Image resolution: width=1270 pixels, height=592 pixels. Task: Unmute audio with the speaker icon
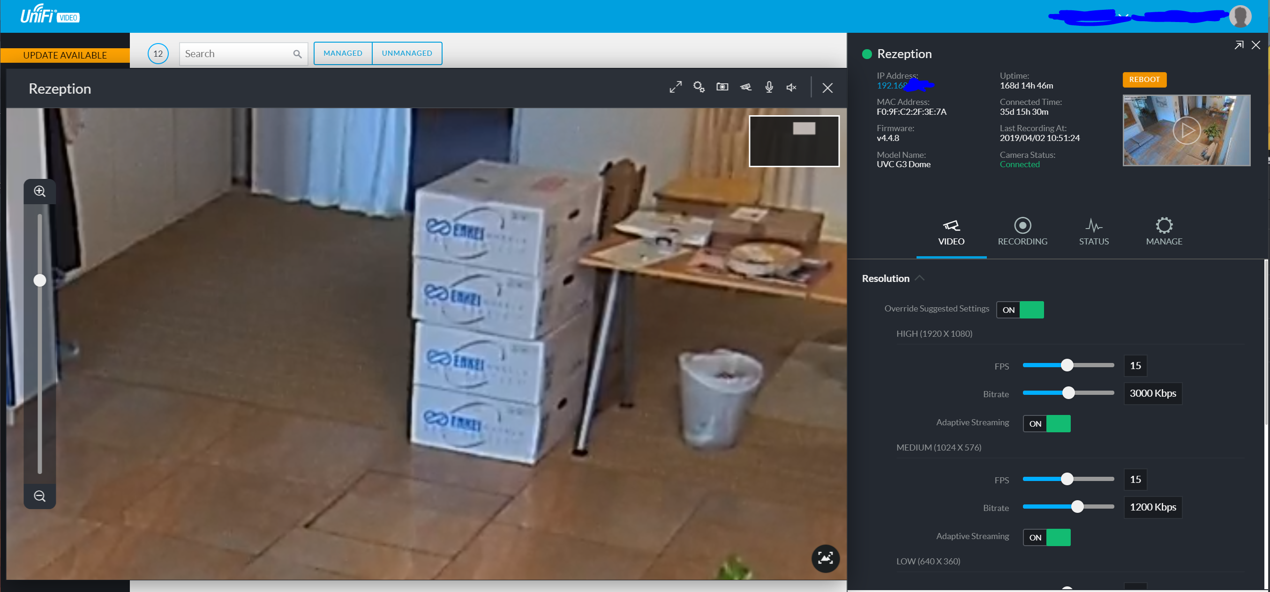pos(791,88)
